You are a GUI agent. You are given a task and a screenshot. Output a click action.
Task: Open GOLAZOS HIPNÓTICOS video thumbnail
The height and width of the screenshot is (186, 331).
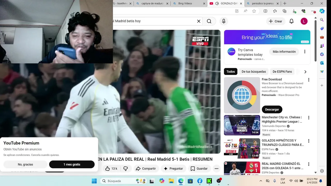click(242, 148)
